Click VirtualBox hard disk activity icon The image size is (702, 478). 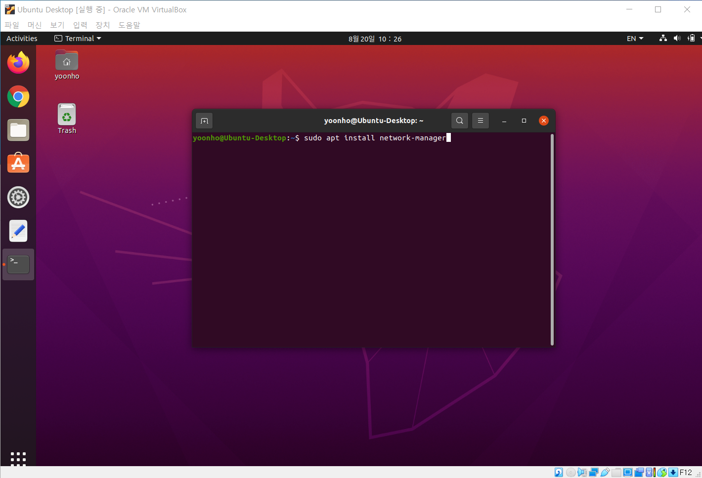click(559, 472)
